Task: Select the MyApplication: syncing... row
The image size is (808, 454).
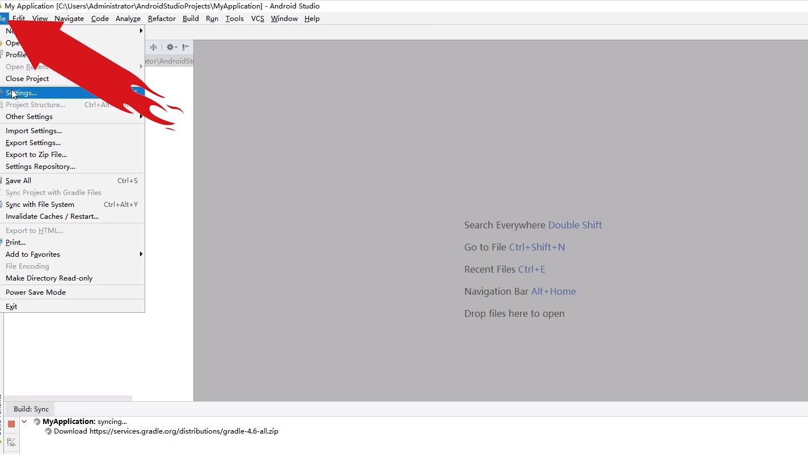Action: pyautogui.click(x=85, y=422)
